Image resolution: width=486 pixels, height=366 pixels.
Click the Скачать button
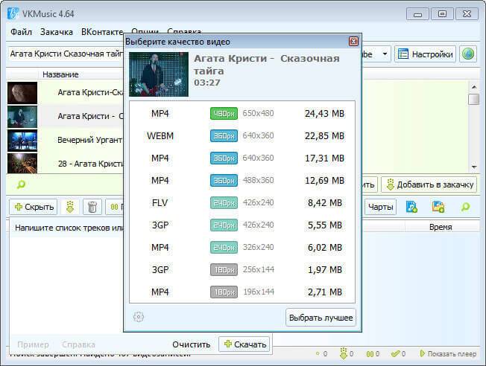coord(244,344)
